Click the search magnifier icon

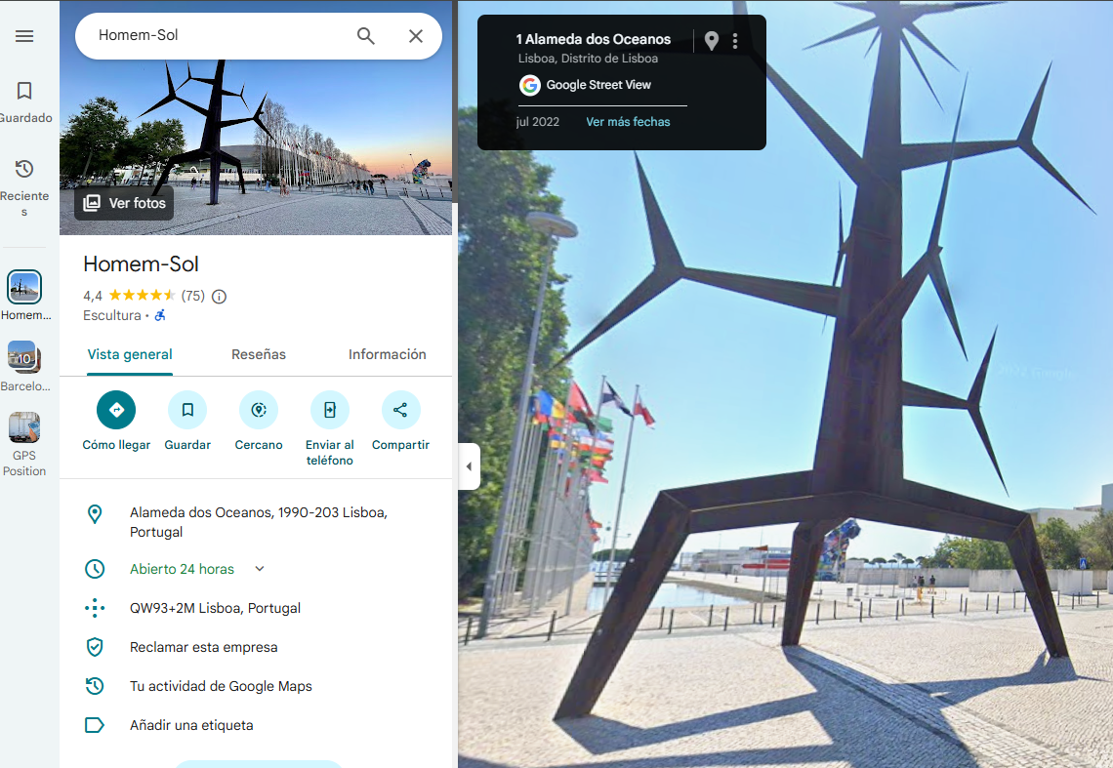click(x=365, y=35)
